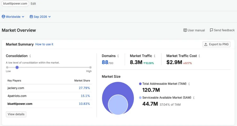Click the 37.04% of TAM text
The image size is (237, 126).
coord(170,105)
